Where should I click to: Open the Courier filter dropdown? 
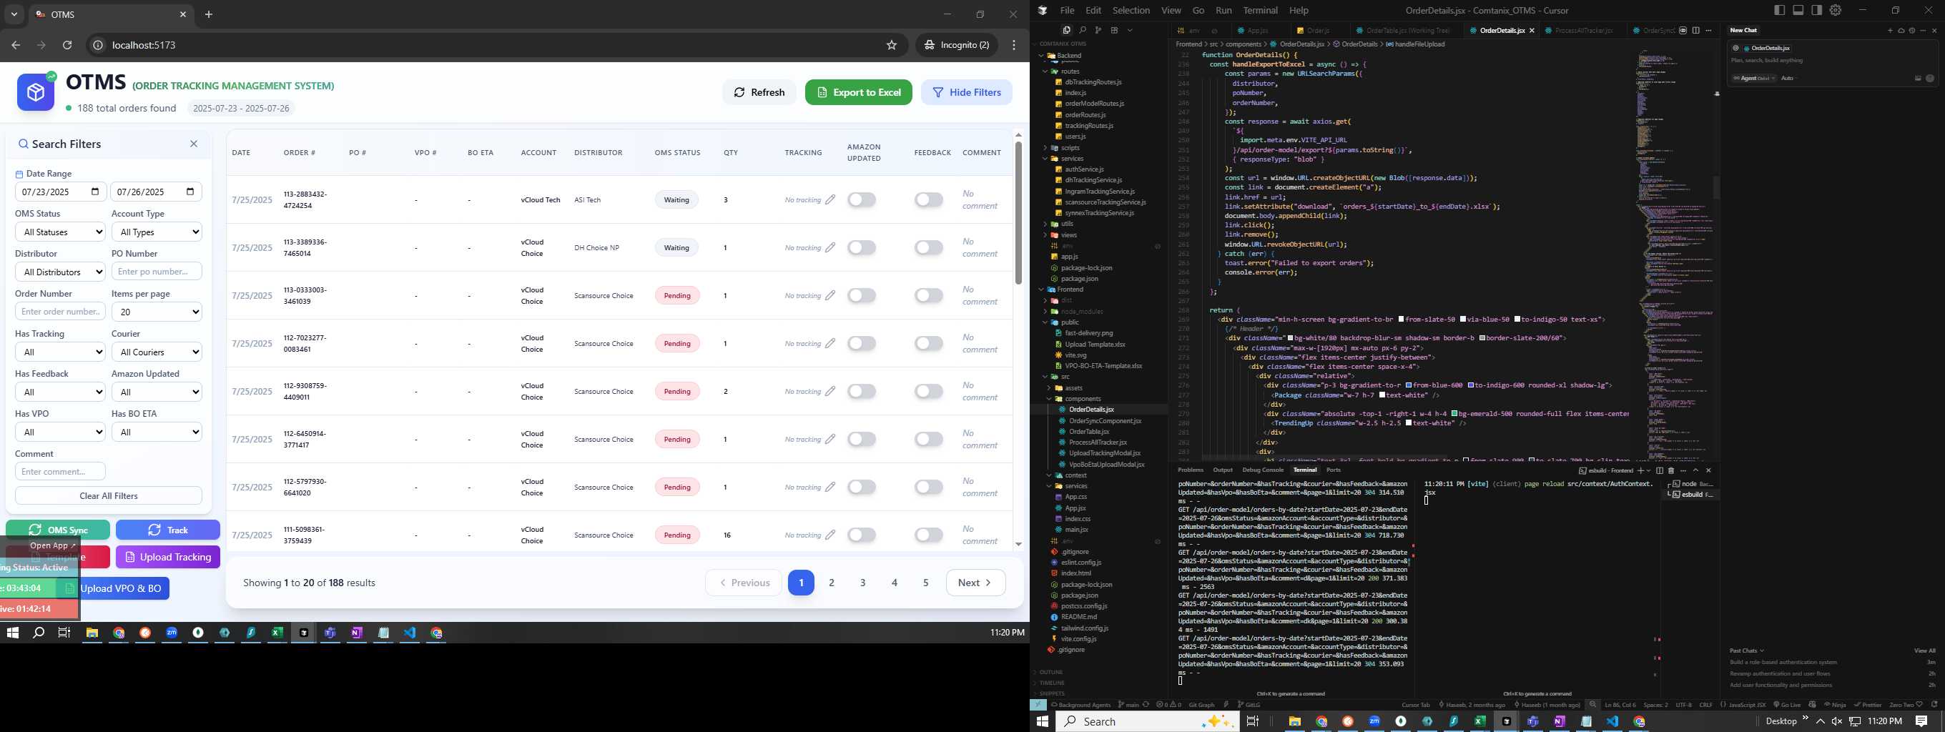pos(157,352)
